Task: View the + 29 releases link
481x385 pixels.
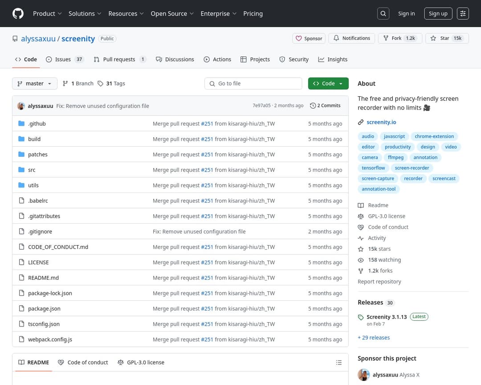Action: point(374,338)
